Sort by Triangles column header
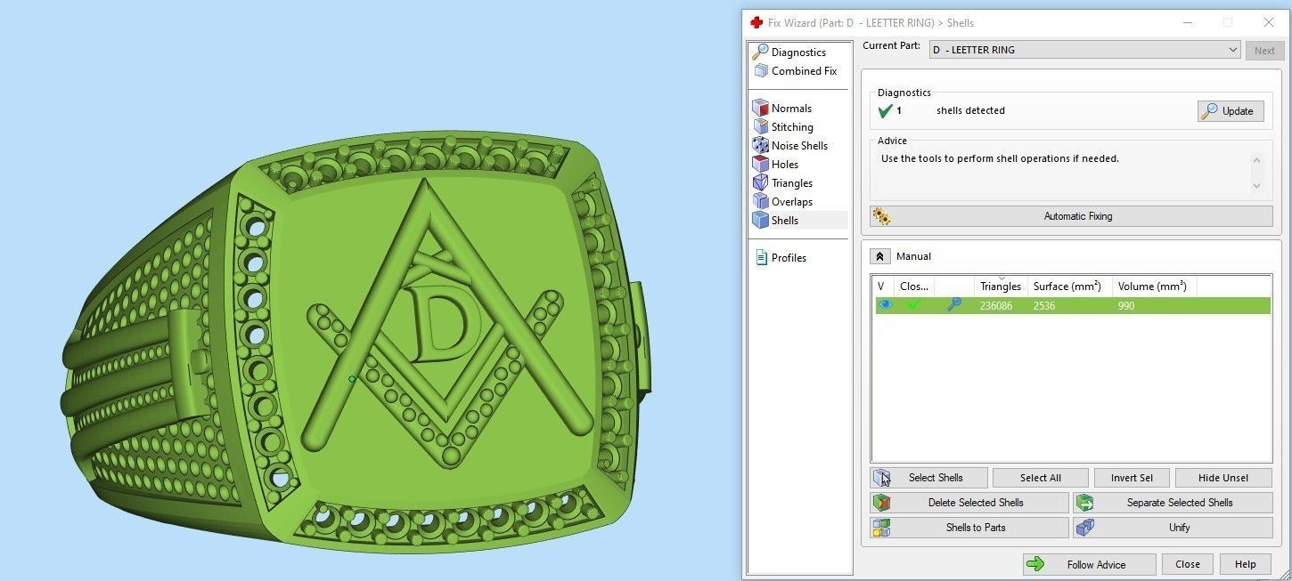The height and width of the screenshot is (581, 1292). point(1001,286)
